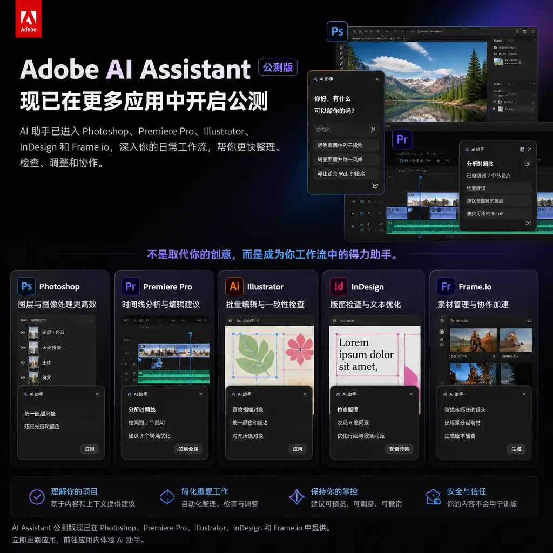553x553 pixels.
Task: Click the Pr icon on the Premiere Pro card
Action: tap(131, 286)
